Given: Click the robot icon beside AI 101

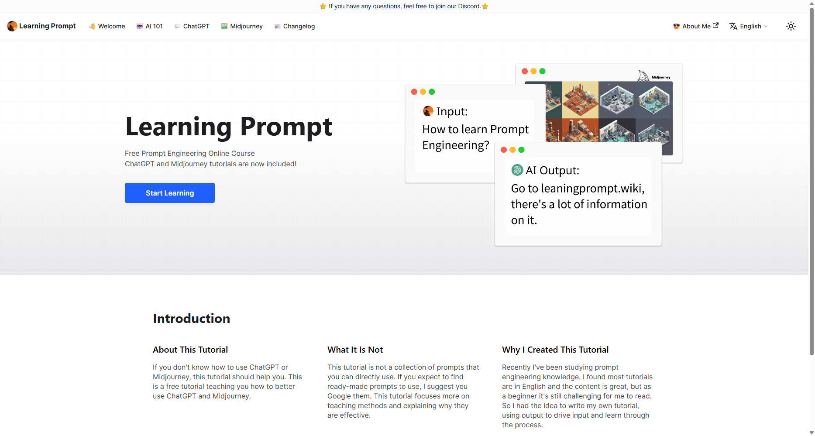Looking at the screenshot, I should pos(140,26).
